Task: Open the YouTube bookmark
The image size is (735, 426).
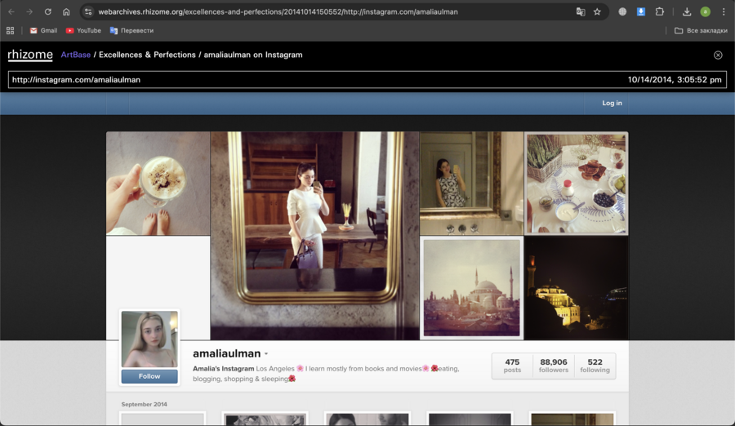Action: [x=83, y=31]
